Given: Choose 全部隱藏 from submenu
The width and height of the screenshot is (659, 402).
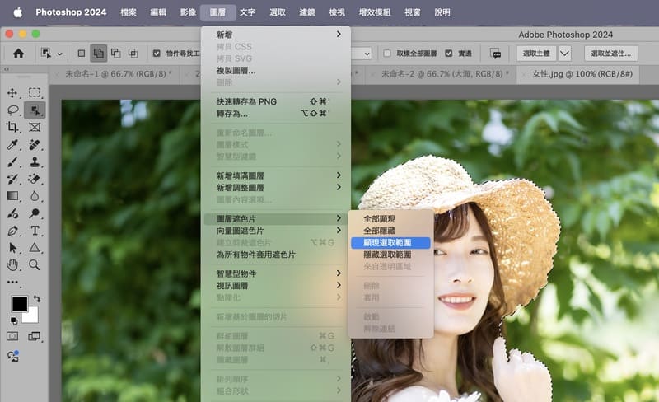Looking at the screenshot, I should [x=390, y=231].
